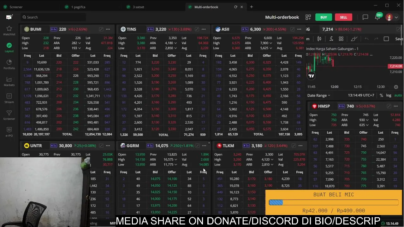Click Save in the chart toolbar
The image size is (404, 227).
click(x=399, y=39)
